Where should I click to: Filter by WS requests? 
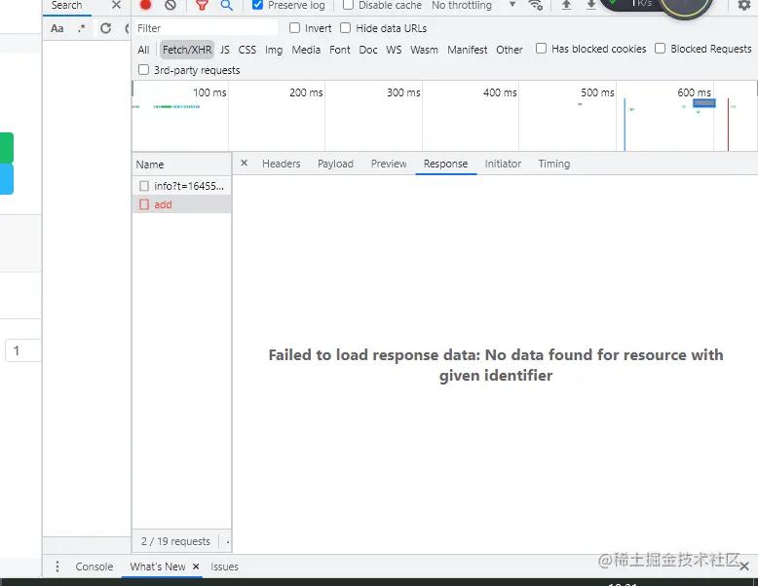pos(394,50)
